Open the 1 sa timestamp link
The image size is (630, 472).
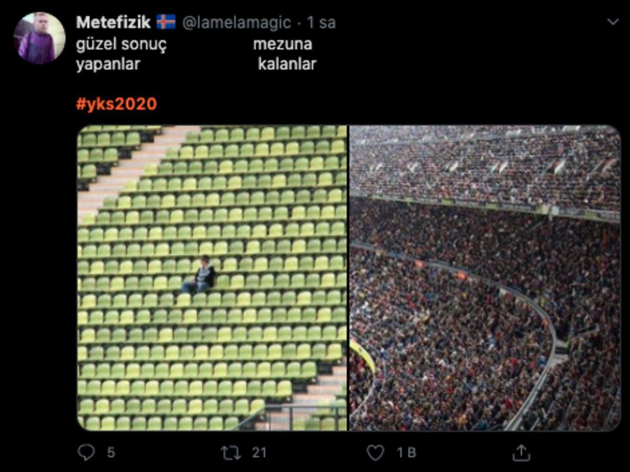(x=321, y=23)
